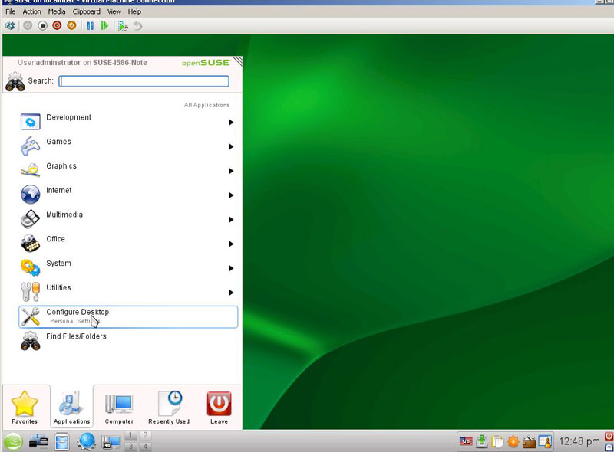This screenshot has height=452, width=614.
Task: Switch to virtual desktop 2
Action: click(x=145, y=435)
